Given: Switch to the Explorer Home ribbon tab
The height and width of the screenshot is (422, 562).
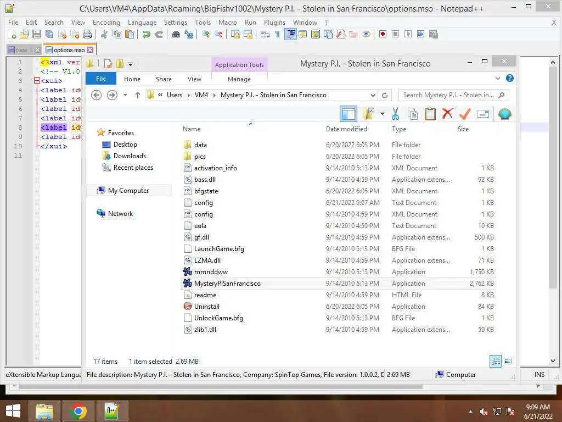Looking at the screenshot, I should point(132,79).
